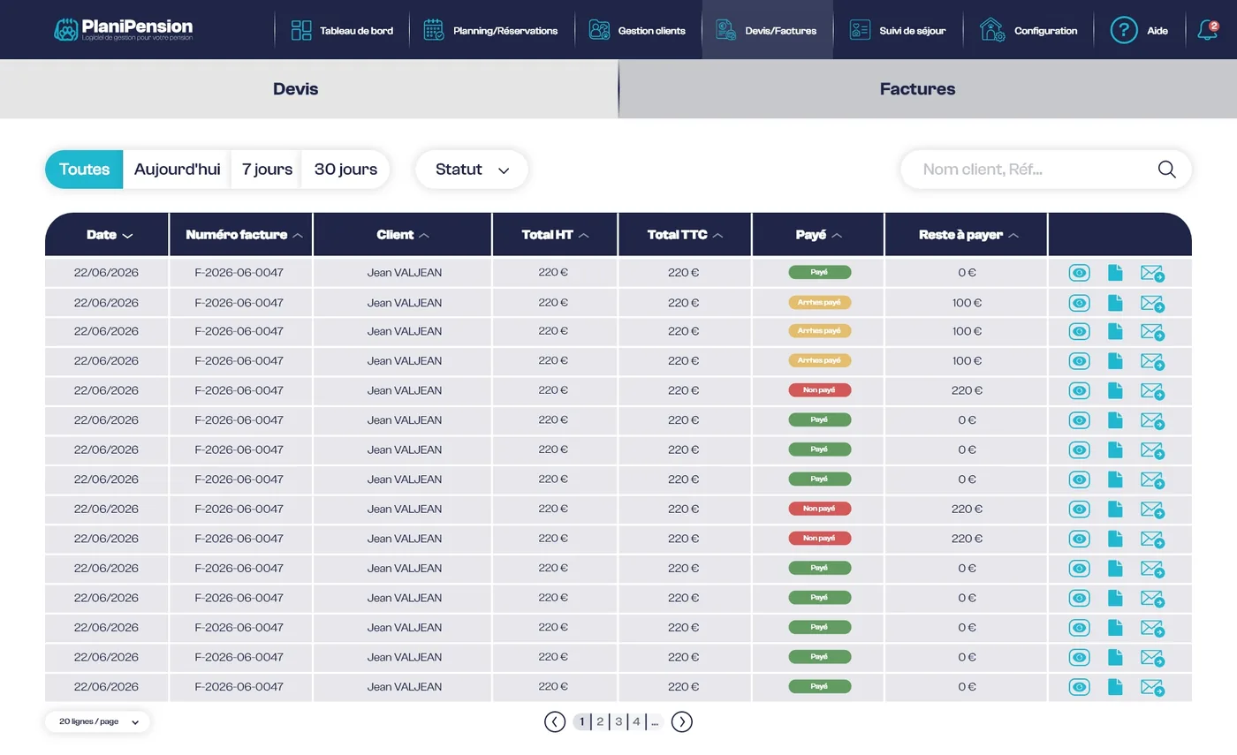Sort by the Payé column header
The height and width of the screenshot is (755, 1237).
click(818, 235)
